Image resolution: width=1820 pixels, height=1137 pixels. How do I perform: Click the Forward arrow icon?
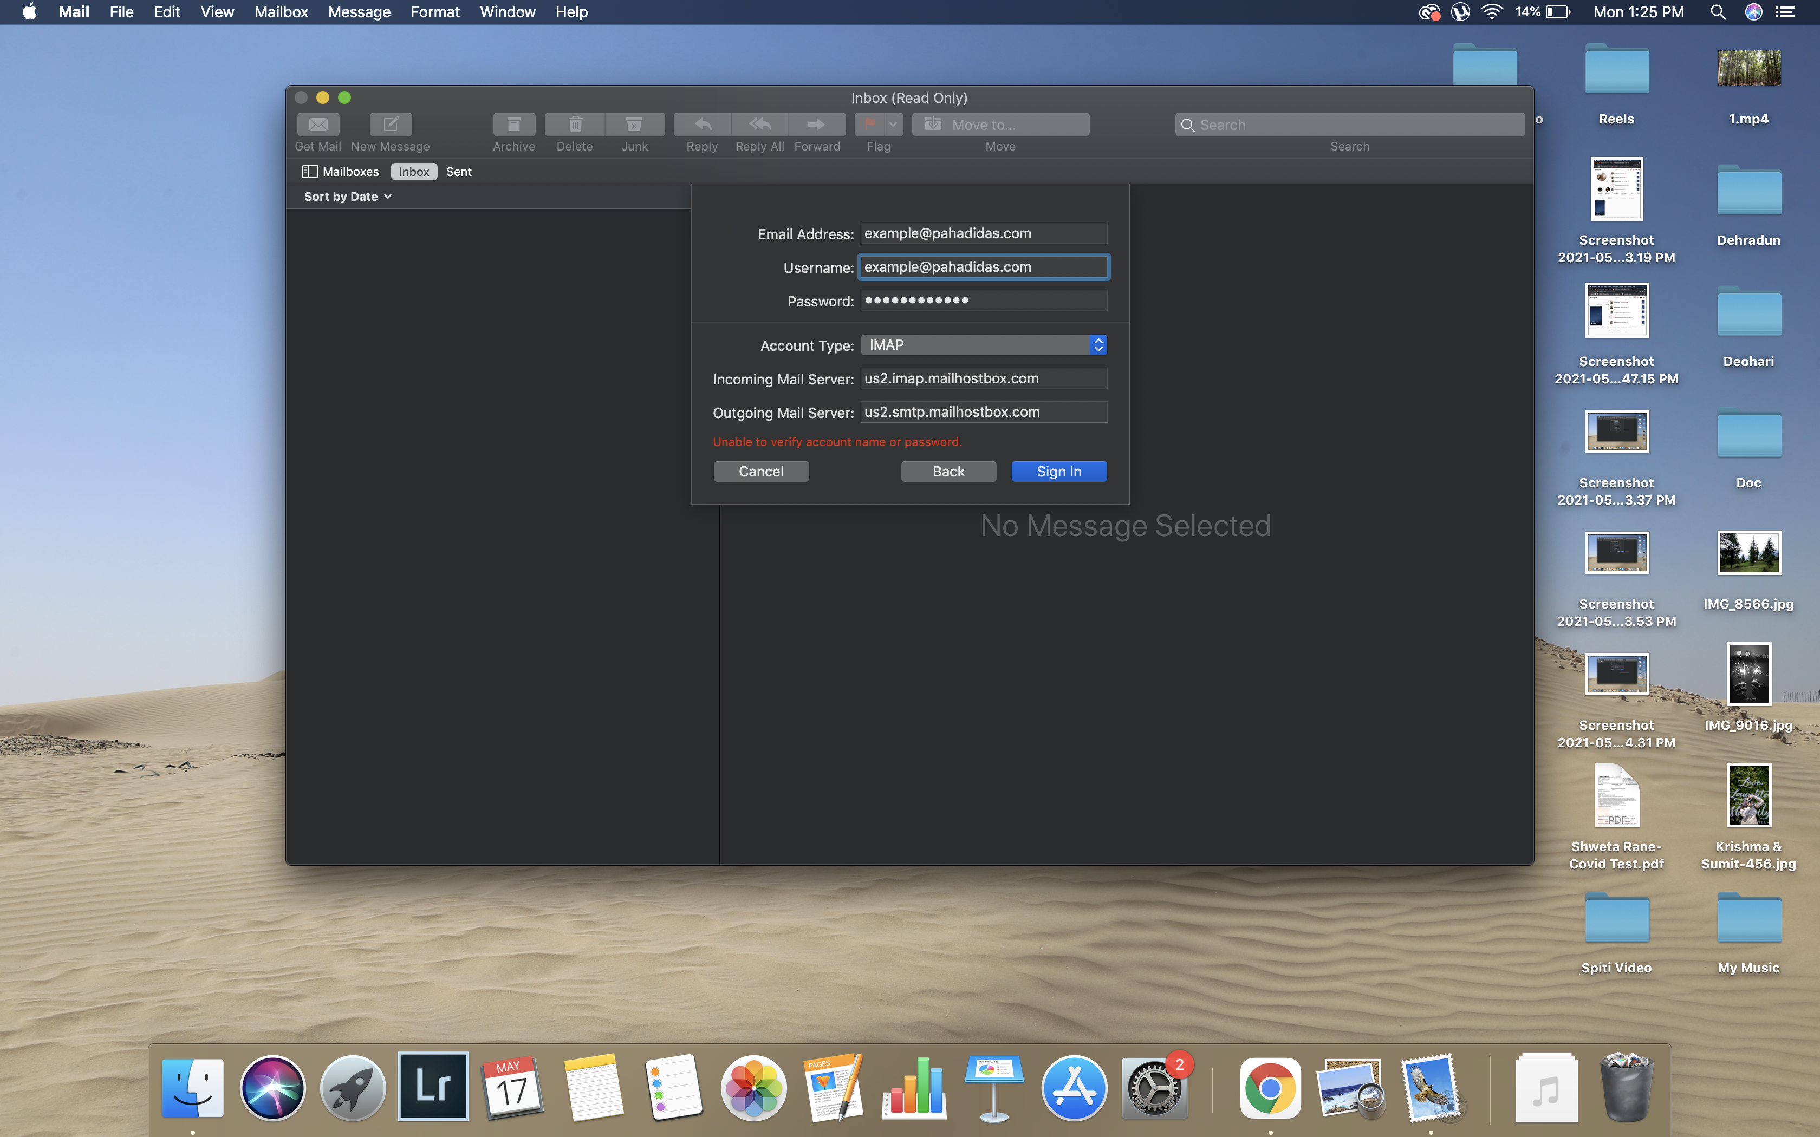[817, 124]
